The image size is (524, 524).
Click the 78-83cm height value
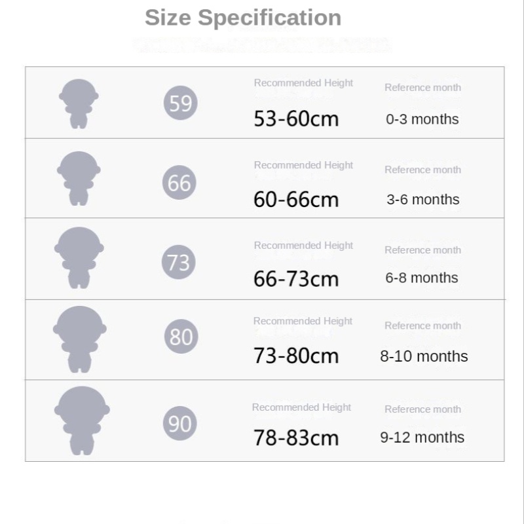point(296,438)
